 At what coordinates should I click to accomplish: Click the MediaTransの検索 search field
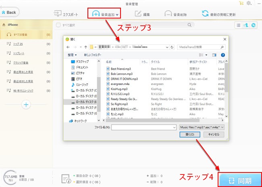click(201, 47)
